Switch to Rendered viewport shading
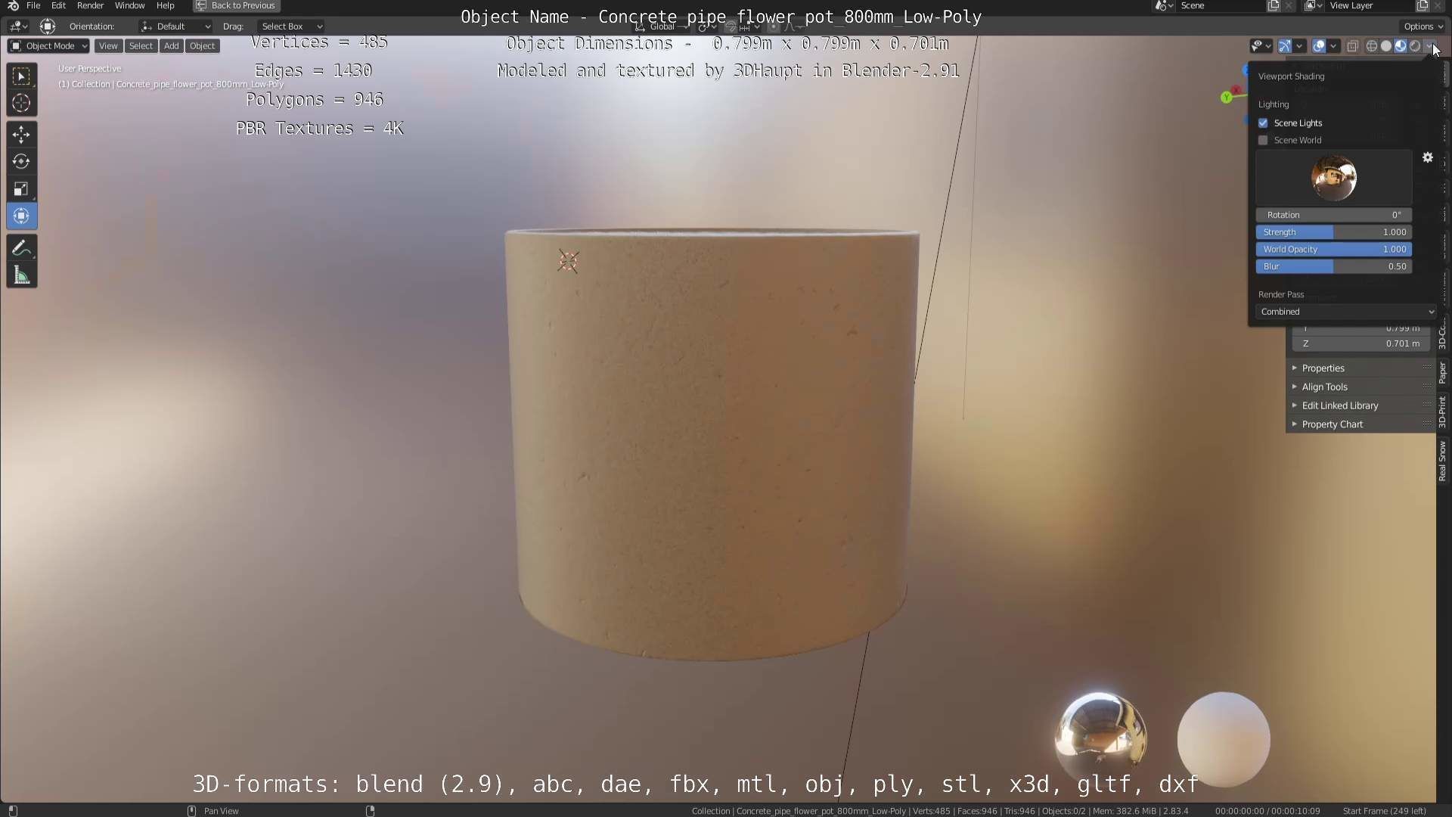The width and height of the screenshot is (1452, 817). 1414,46
